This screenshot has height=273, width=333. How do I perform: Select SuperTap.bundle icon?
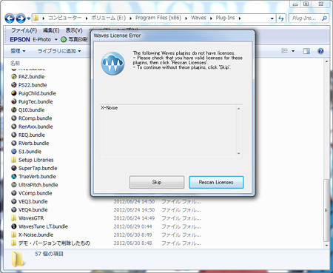(x=14, y=168)
